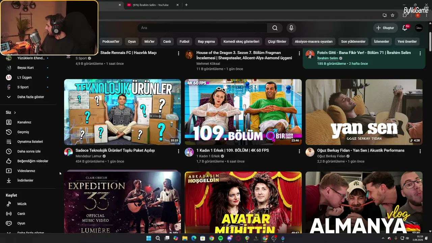Screen dimensions: 432x243
Task: Play Yan Sen acoustic video thumbnail
Action: point(364,112)
